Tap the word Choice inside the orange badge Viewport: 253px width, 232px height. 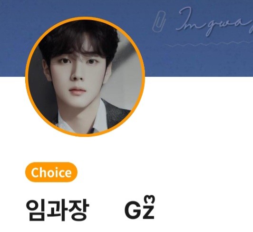pos(51,172)
